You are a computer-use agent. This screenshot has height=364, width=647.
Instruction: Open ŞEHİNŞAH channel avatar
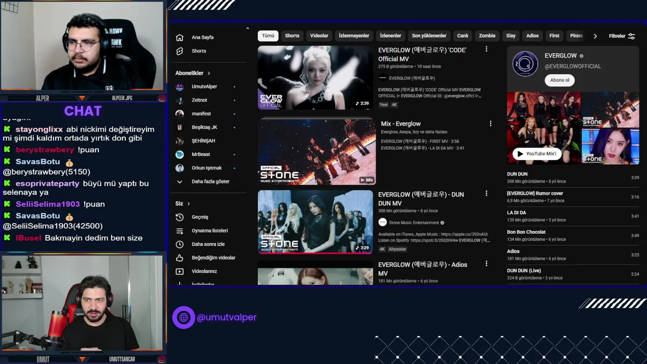(x=179, y=141)
